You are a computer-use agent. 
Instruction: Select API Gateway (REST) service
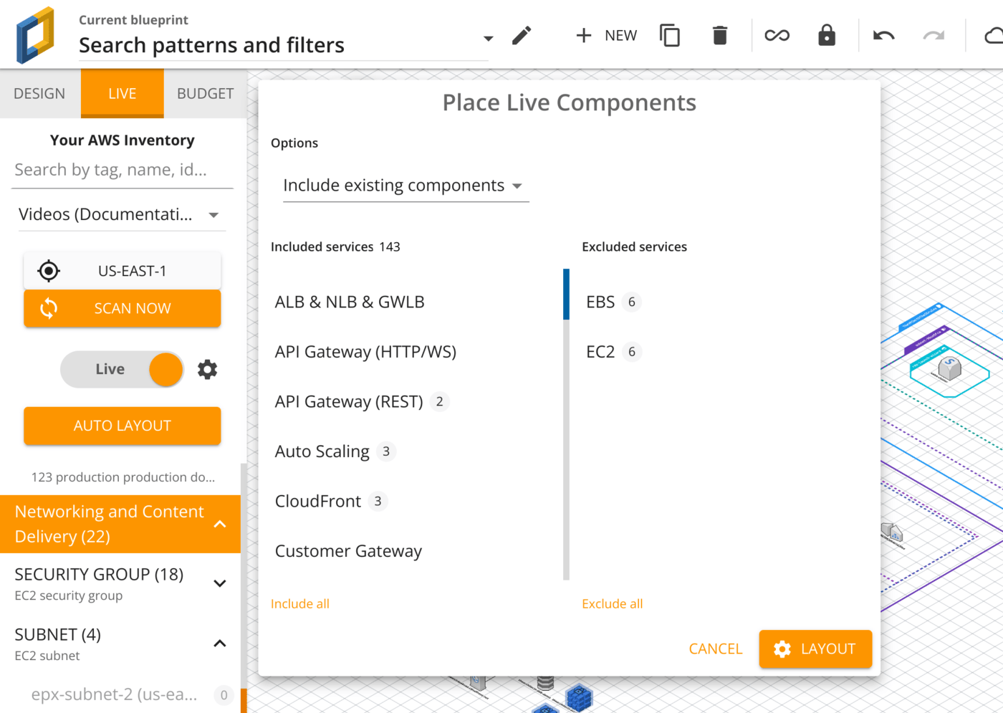[349, 402]
